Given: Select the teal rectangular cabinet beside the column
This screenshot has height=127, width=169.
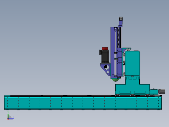Looking at the screenshot, I should pos(133,63).
